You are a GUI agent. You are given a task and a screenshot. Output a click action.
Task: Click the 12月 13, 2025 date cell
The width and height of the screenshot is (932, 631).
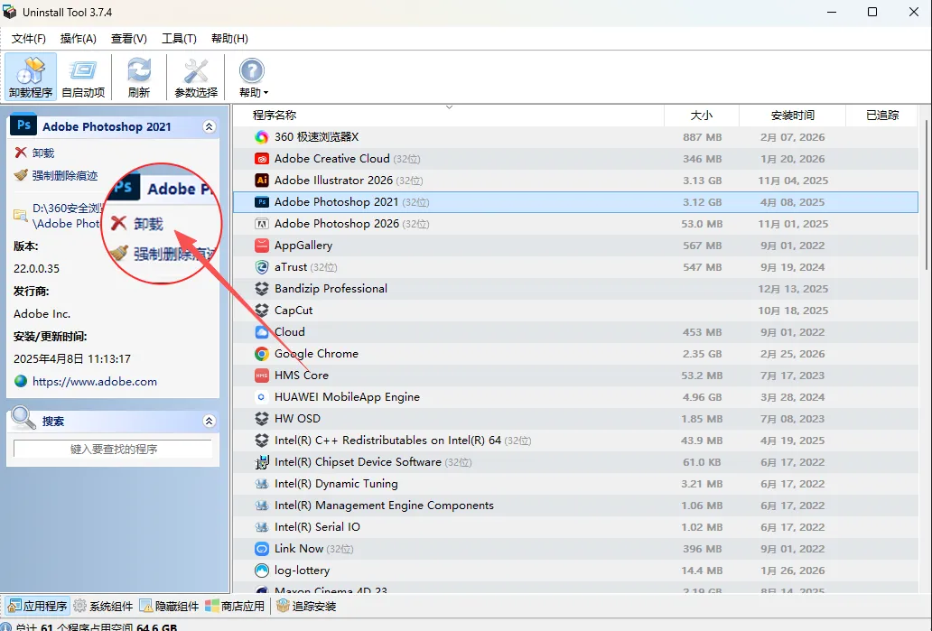coord(792,289)
